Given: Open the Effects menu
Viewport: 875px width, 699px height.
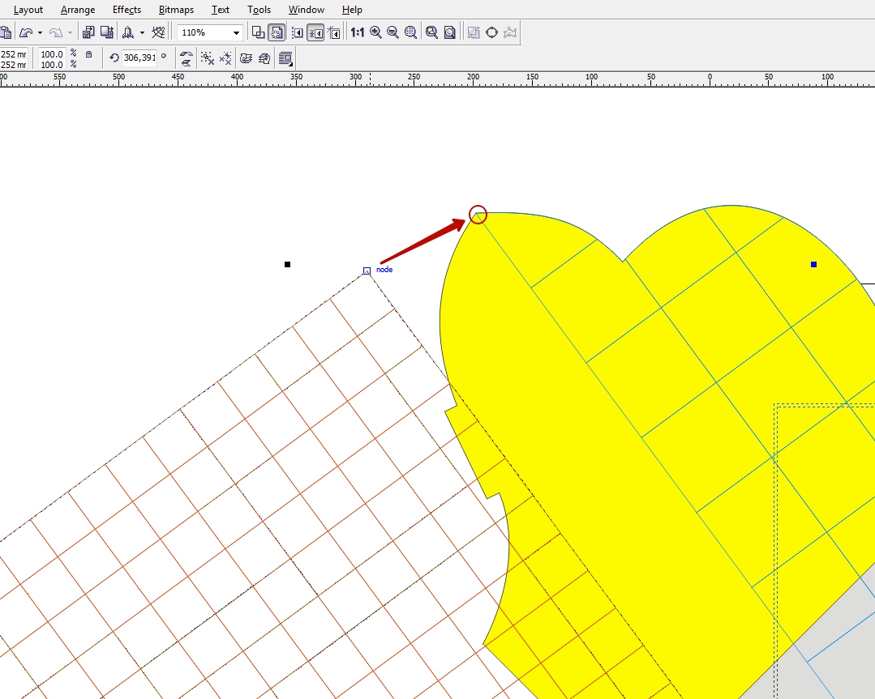Looking at the screenshot, I should point(127,10).
